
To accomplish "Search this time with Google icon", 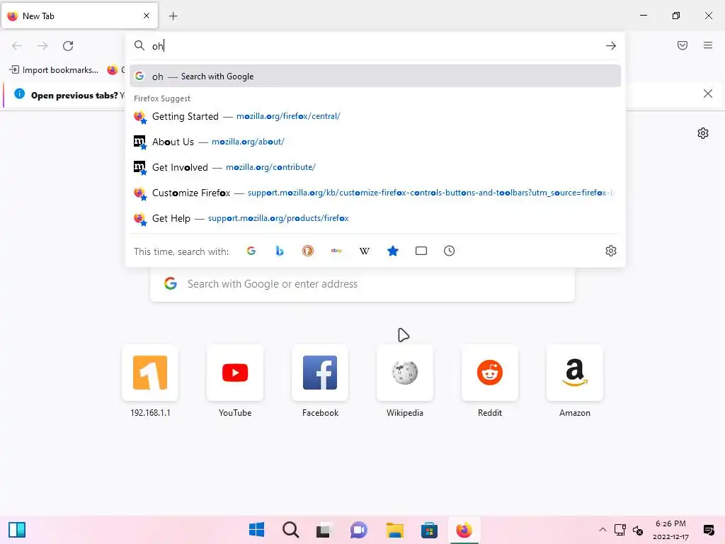I will point(251,251).
